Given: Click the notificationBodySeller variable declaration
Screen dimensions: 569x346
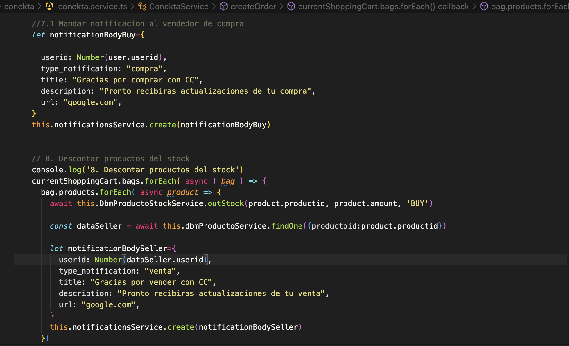Looking at the screenshot, I should point(117,249).
